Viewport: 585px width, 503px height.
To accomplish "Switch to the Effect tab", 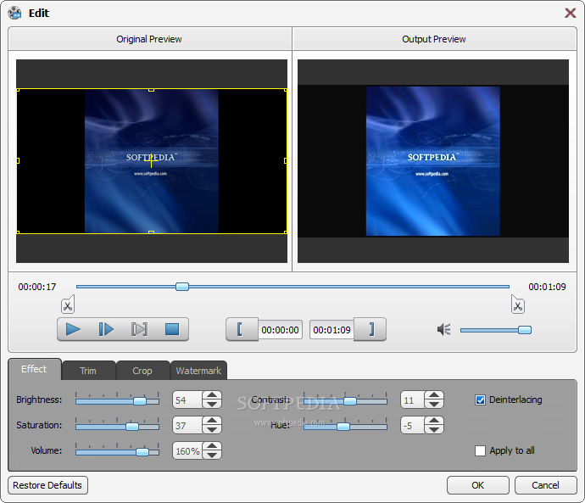I will point(34,369).
